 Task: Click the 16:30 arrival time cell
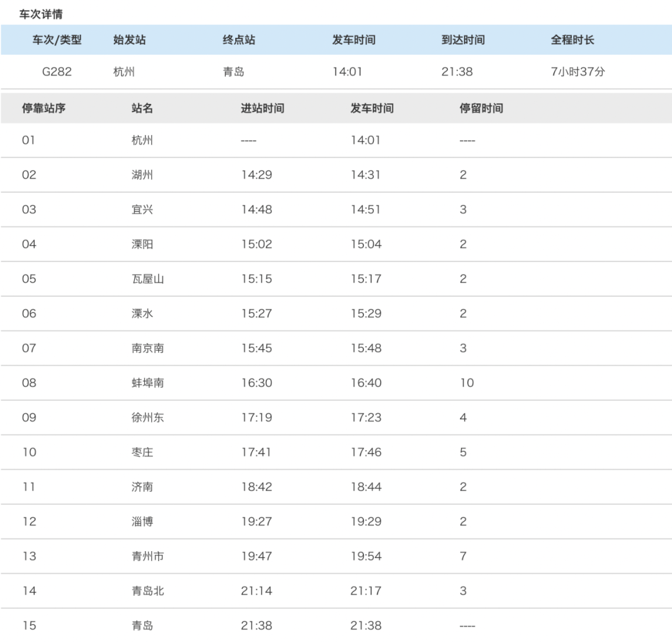click(256, 383)
